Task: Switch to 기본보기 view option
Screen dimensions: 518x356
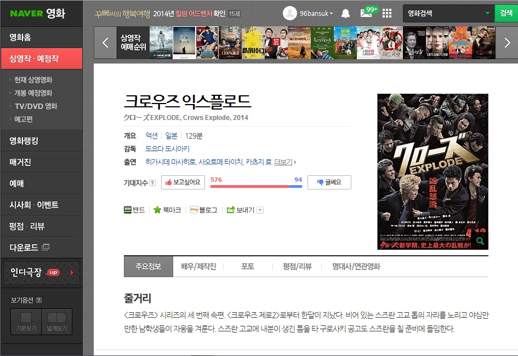Action: (26, 321)
